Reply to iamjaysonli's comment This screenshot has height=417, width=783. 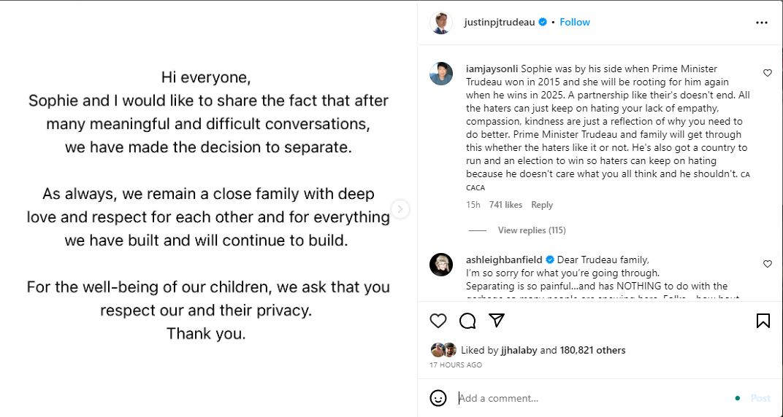click(x=541, y=205)
